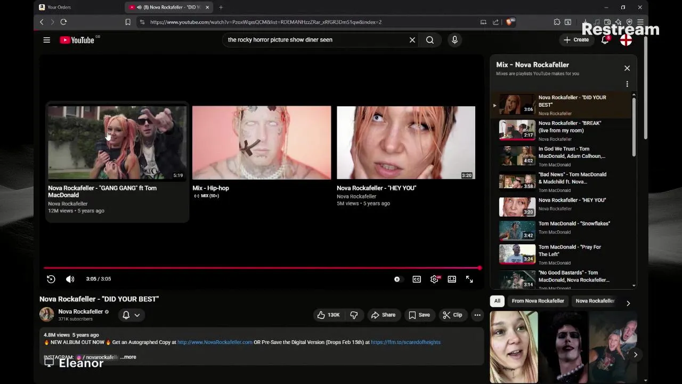The image size is (682, 384).
Task: Open the notifications bell
Action: (x=605, y=40)
